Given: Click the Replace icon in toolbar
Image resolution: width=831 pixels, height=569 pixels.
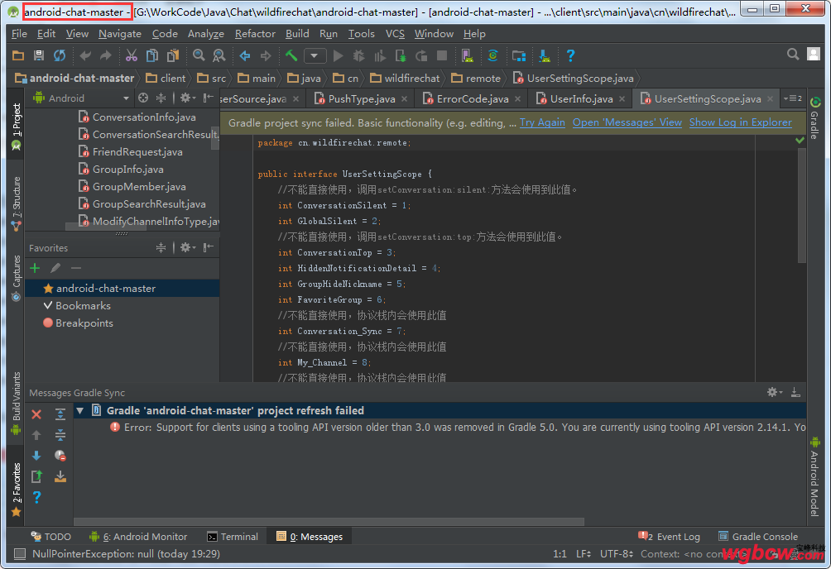Looking at the screenshot, I should 219,55.
